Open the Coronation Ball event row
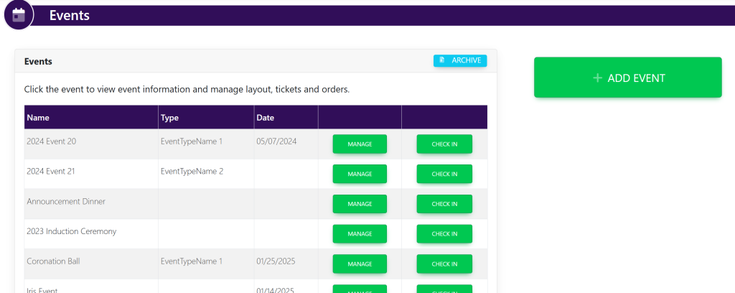Screen dimensions: 735x293 coord(53,261)
